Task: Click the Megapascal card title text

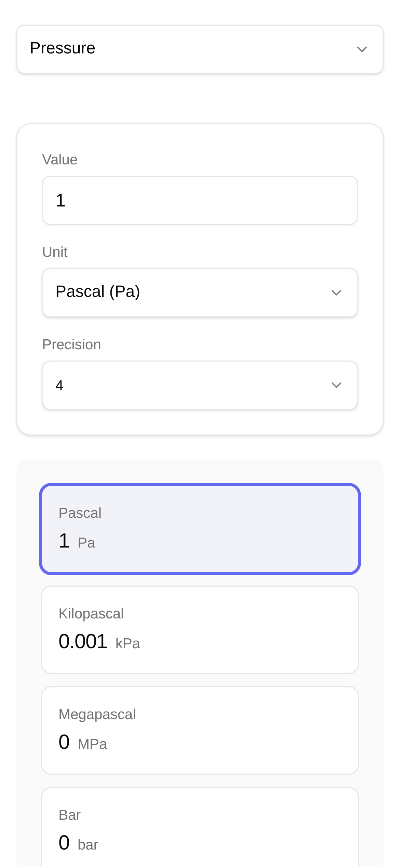Action: [x=97, y=714]
